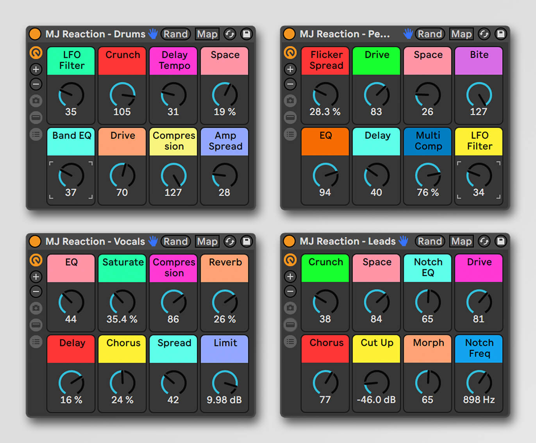
Task: Collapse macro controls in the Pe... rack
Action: pos(290,117)
